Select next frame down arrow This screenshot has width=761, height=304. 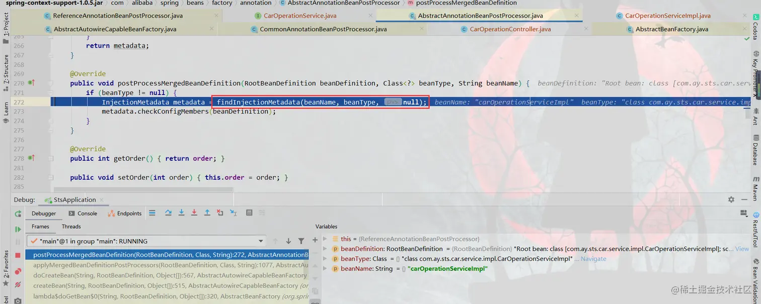(x=288, y=241)
